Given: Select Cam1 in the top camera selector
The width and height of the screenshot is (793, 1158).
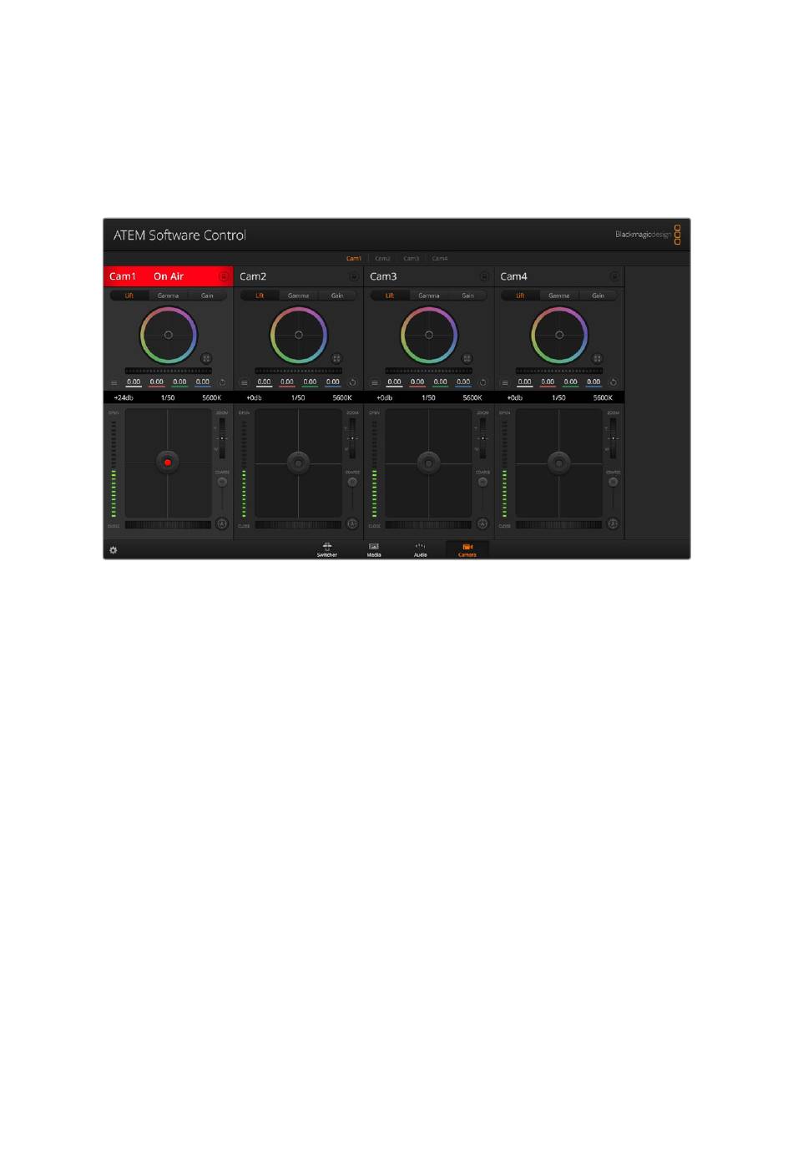Looking at the screenshot, I should 354,259.
